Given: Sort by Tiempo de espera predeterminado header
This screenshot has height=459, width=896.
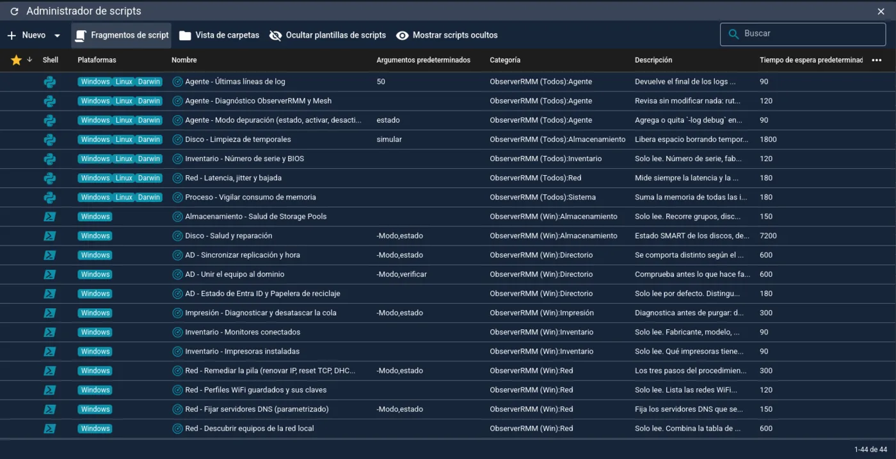Looking at the screenshot, I should coord(811,60).
